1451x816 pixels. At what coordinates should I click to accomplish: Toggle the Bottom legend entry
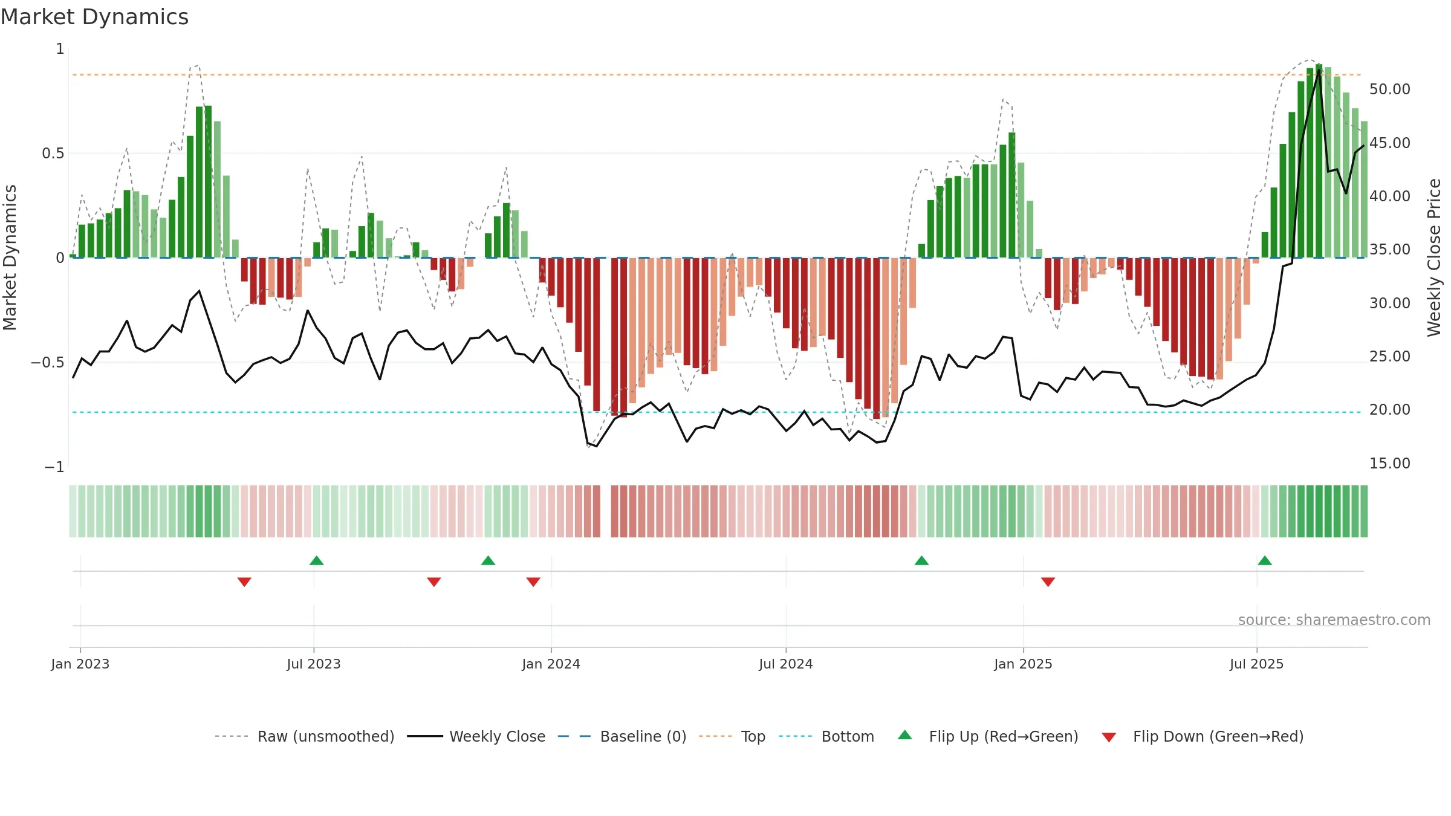click(826, 736)
